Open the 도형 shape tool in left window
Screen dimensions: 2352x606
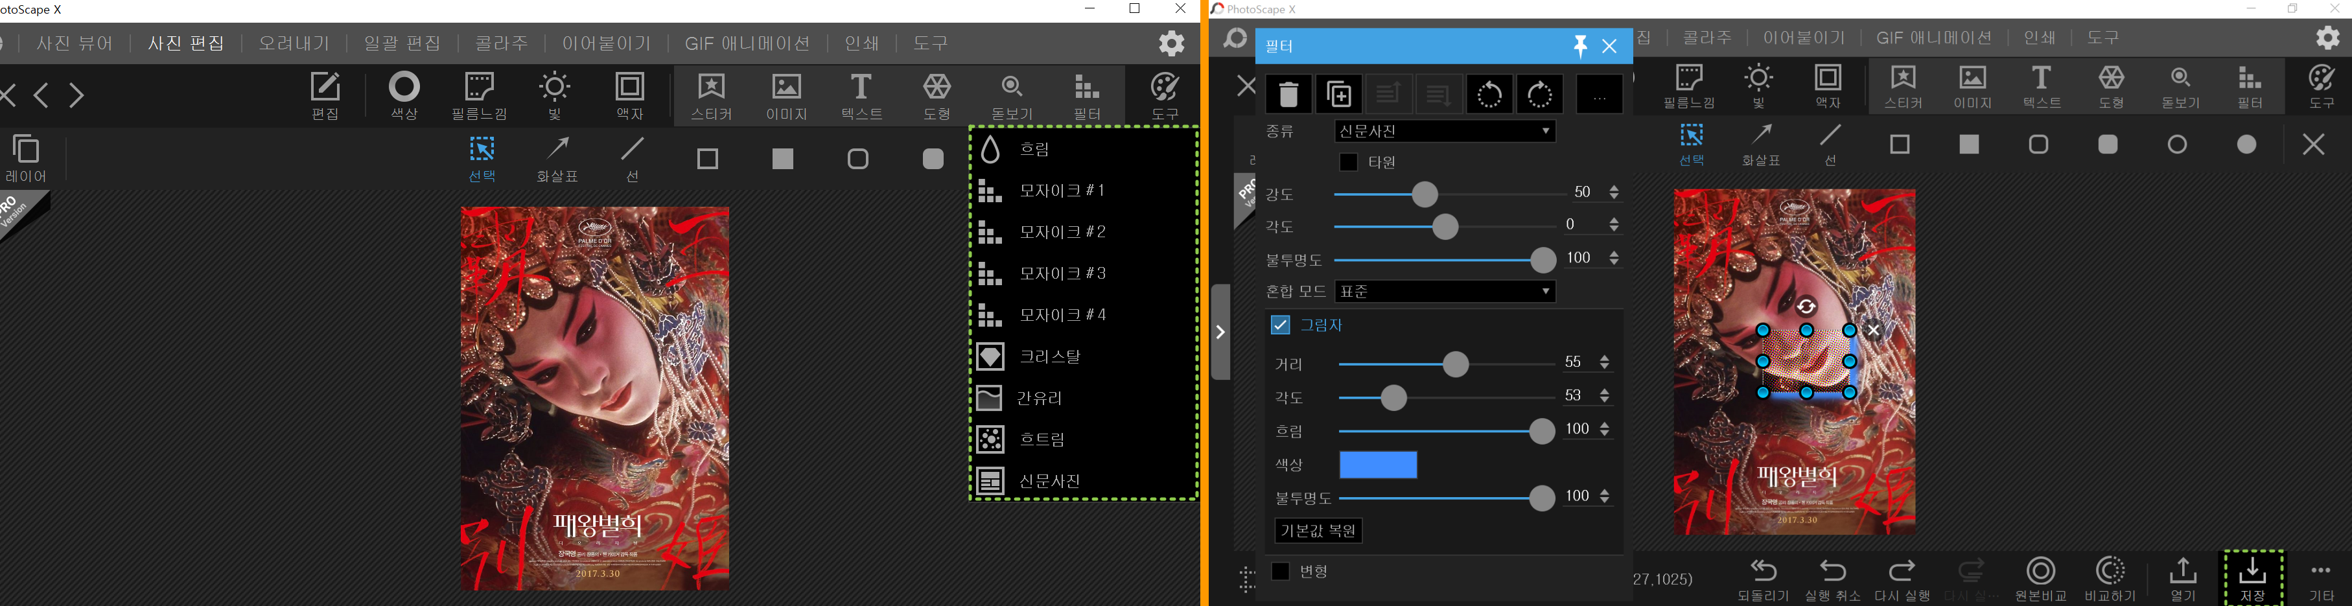(937, 96)
